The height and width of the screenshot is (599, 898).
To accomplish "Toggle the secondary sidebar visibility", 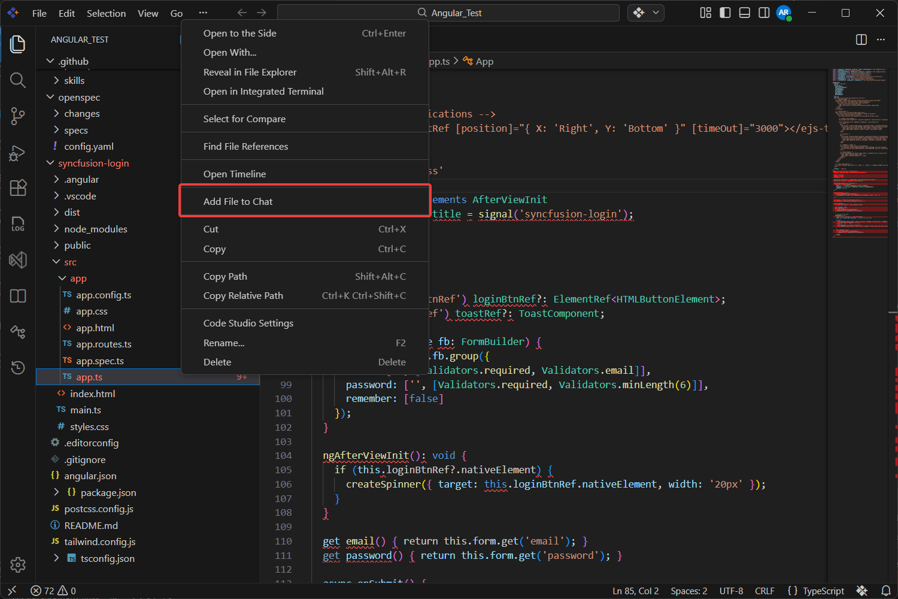I will (763, 13).
